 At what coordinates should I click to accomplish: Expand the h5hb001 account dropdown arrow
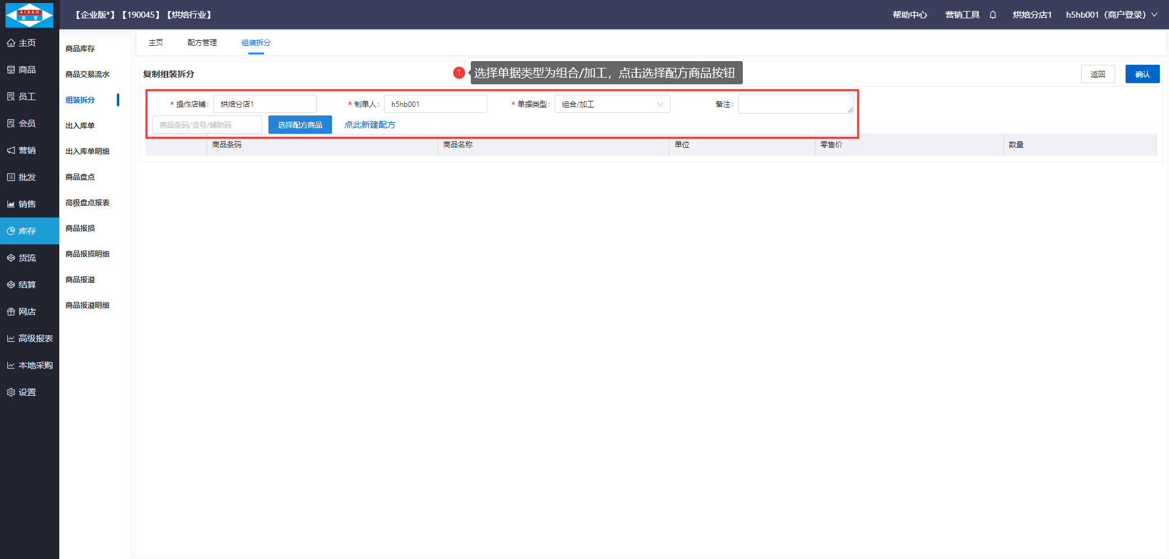tap(1154, 15)
